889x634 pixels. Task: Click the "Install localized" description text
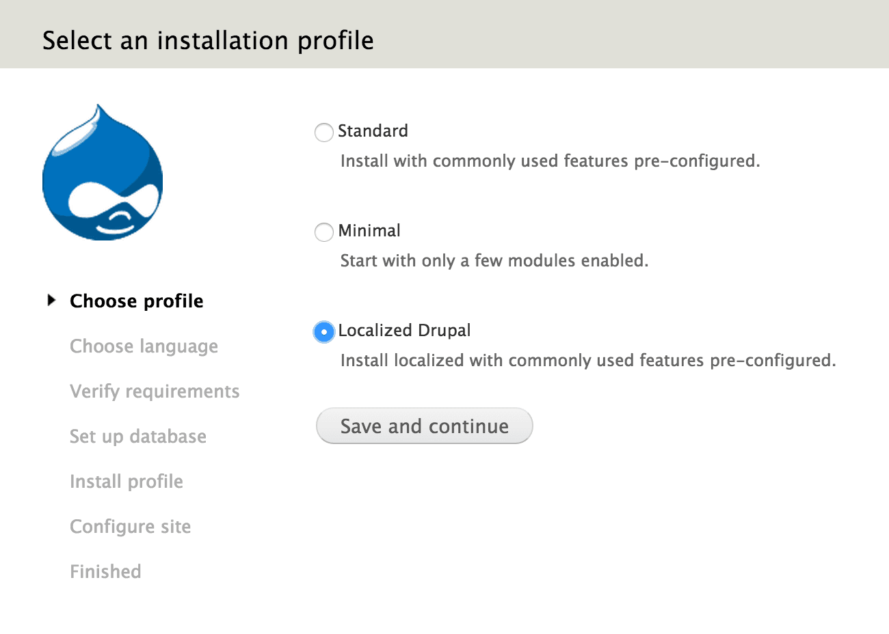pyautogui.click(x=587, y=361)
